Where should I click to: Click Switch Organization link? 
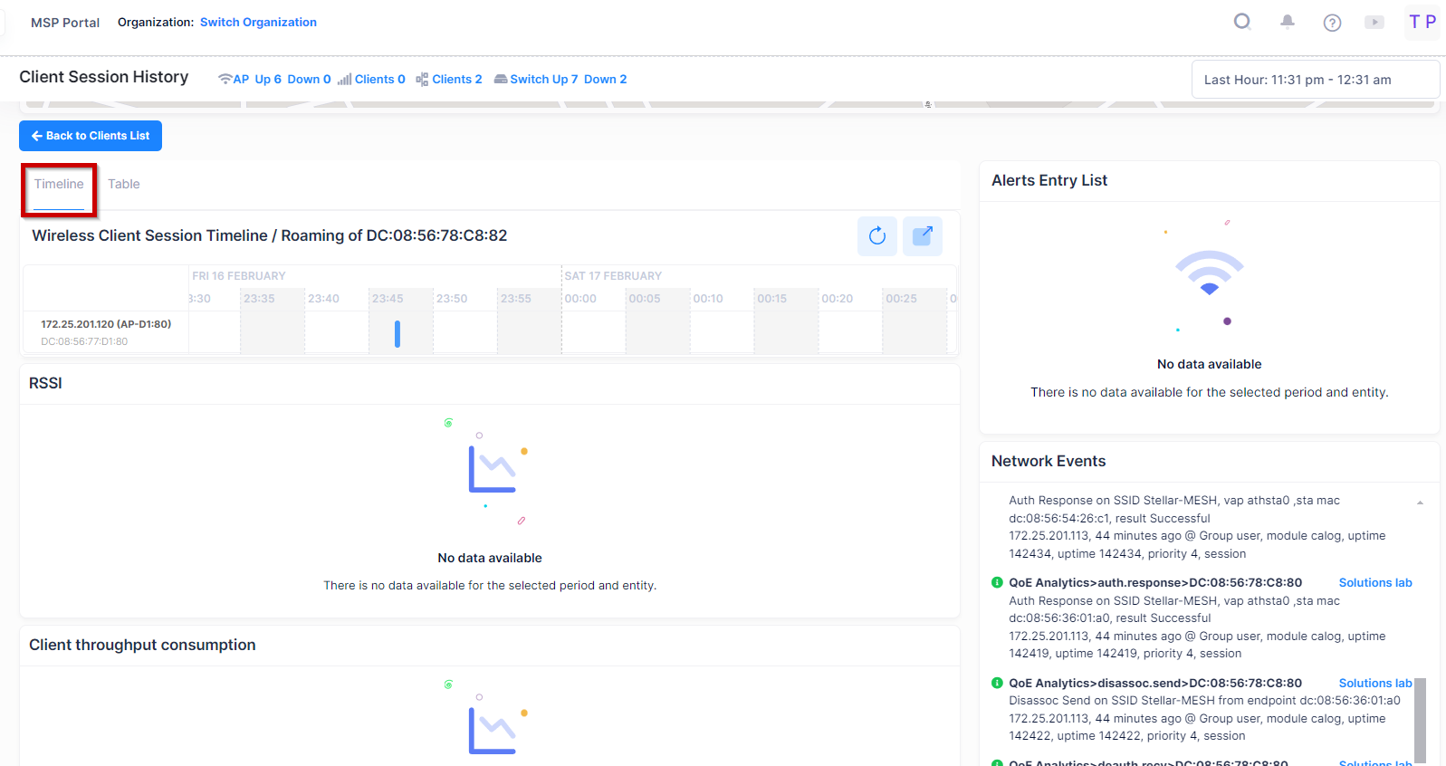pyautogui.click(x=258, y=23)
